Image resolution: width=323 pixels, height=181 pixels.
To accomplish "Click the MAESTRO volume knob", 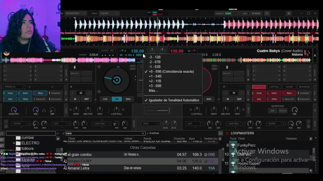I will (14, 110).
